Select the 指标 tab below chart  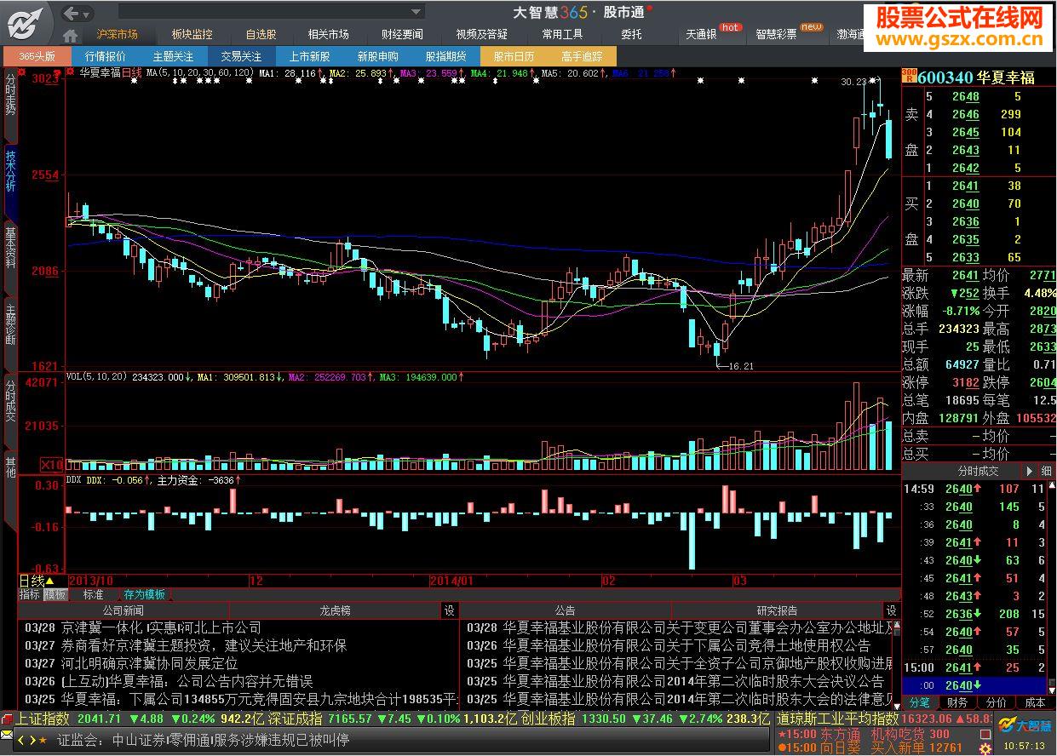tap(30, 594)
